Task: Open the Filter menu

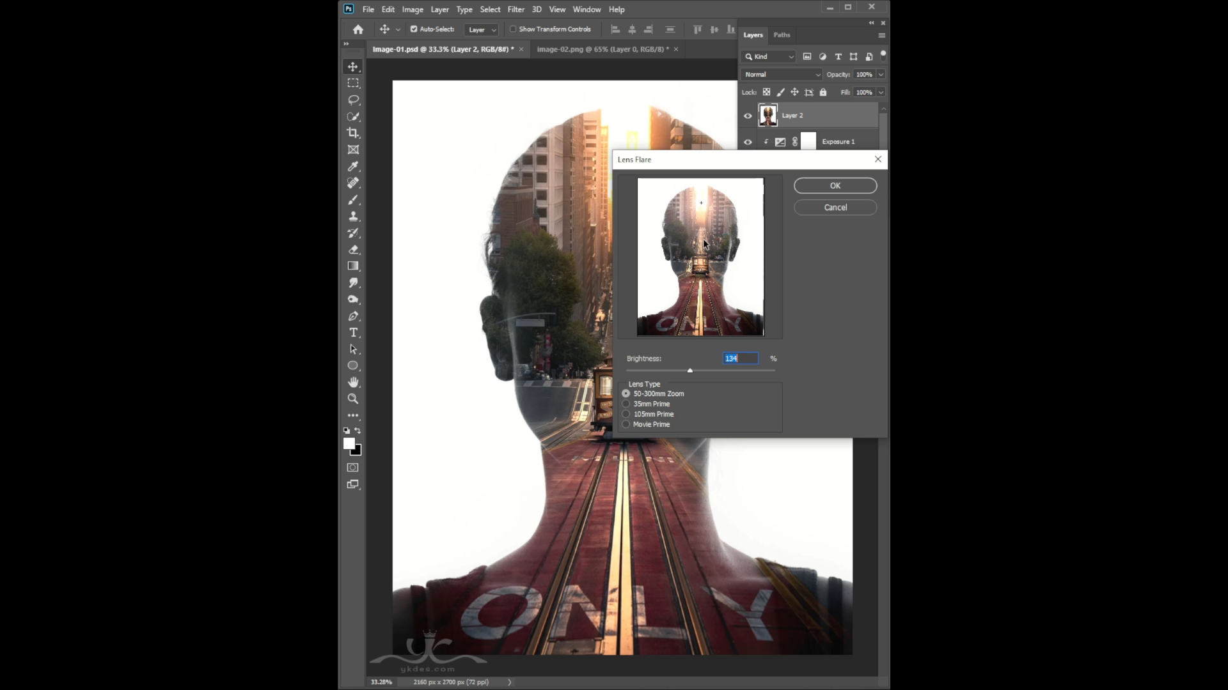Action: click(x=516, y=10)
